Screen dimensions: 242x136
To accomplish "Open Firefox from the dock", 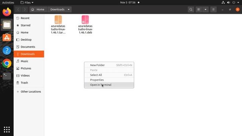I will pos(7,12).
